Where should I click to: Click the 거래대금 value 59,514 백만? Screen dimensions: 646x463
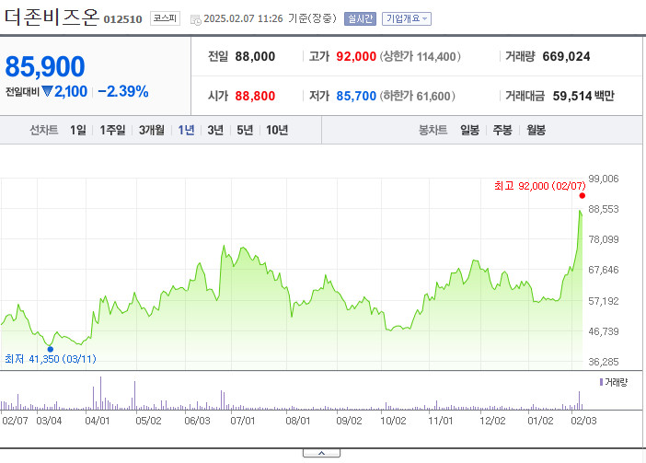click(x=583, y=96)
